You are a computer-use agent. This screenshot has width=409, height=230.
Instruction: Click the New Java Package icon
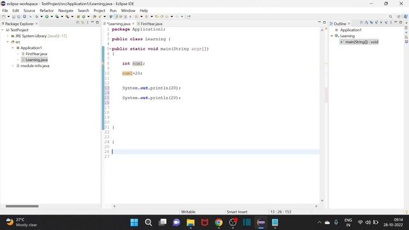(x=78, y=17)
